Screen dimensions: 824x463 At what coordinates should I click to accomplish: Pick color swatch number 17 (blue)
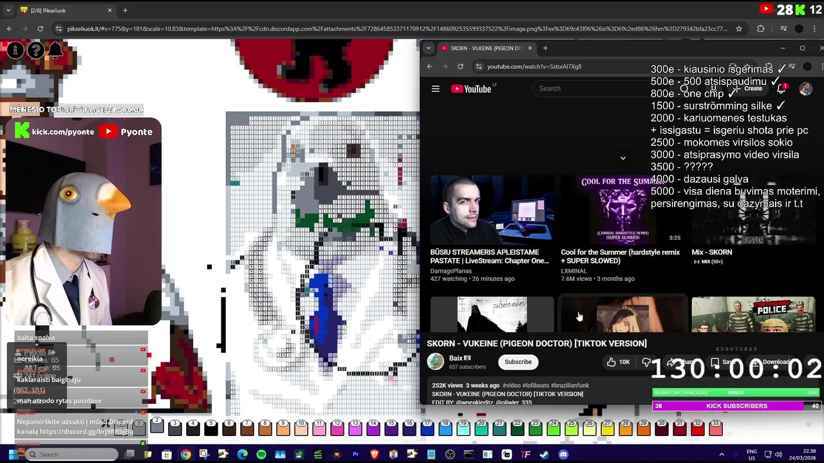[427, 427]
